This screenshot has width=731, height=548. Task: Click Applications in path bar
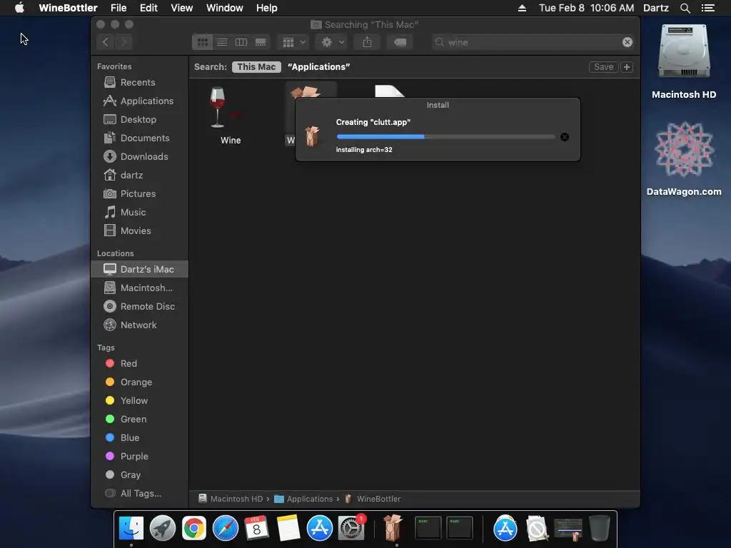coord(303,499)
